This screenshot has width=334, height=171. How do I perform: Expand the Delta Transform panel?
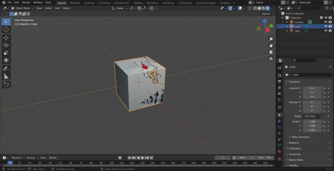point(300,137)
